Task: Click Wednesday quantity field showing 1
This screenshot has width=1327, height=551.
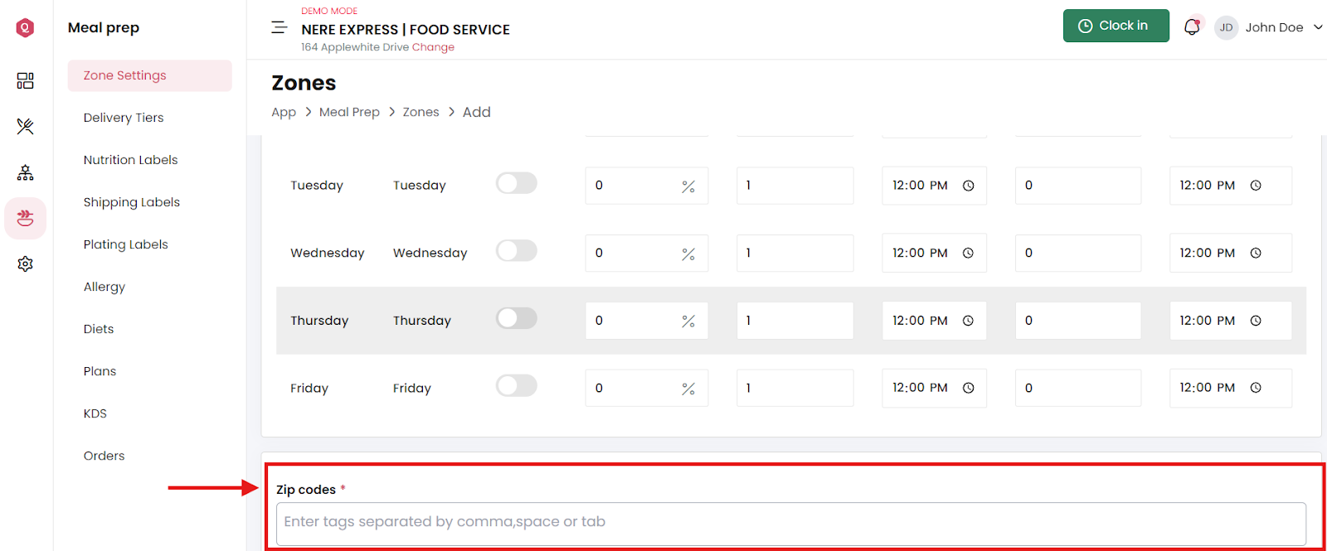Action: click(x=795, y=253)
